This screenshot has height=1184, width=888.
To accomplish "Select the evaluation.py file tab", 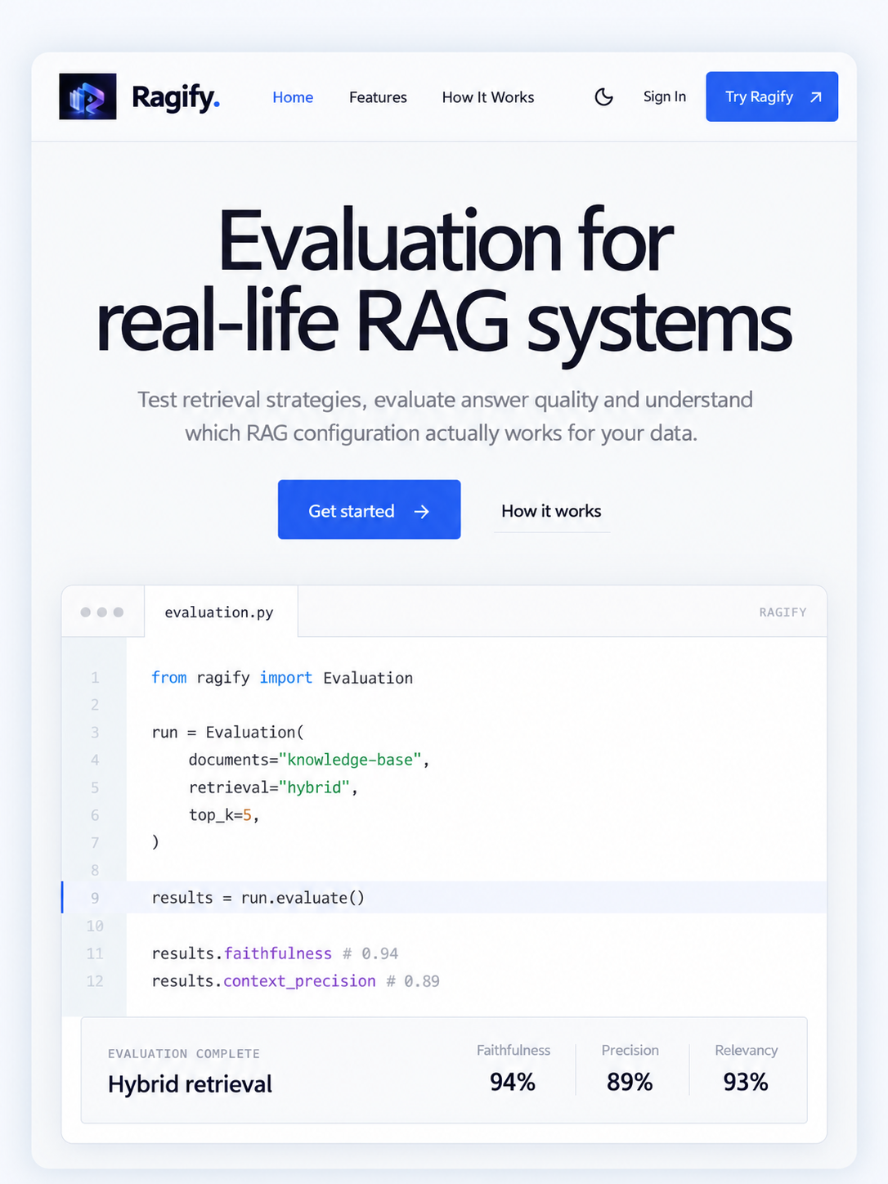I will coord(220,612).
